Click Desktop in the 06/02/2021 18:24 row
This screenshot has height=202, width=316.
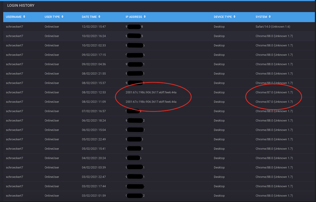pos(219,120)
